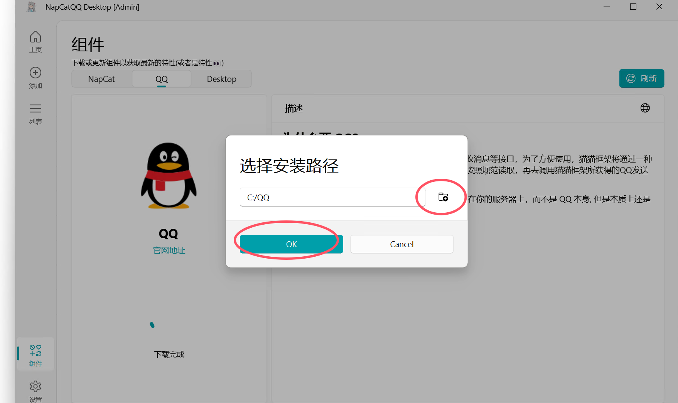The width and height of the screenshot is (678, 403).
Task: Open 设置 settings from the sidebar
Action: (x=35, y=391)
